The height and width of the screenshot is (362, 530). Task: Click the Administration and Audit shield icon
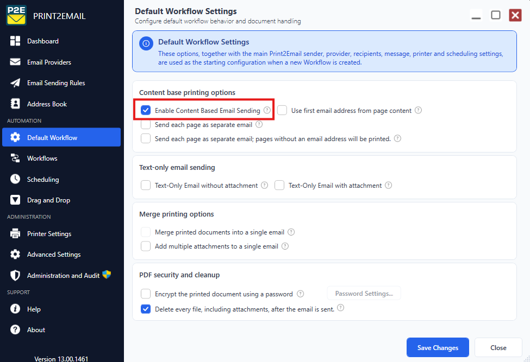[15, 275]
